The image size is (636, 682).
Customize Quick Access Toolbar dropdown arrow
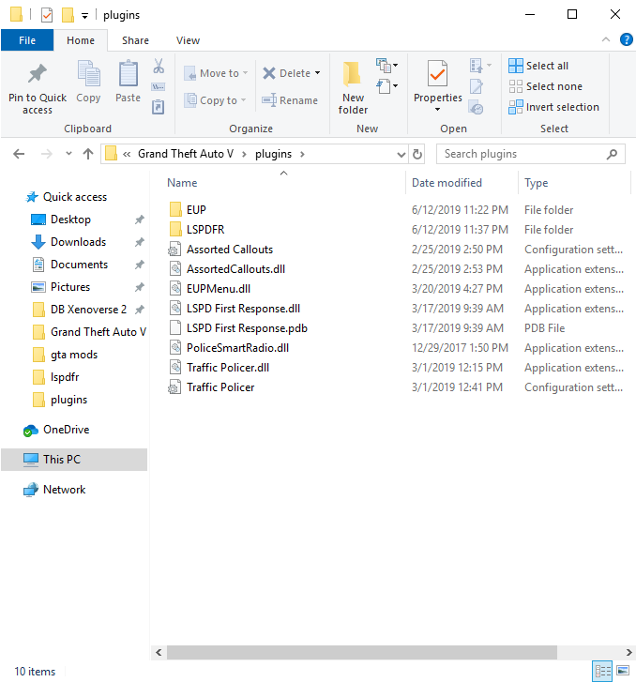coord(84,16)
